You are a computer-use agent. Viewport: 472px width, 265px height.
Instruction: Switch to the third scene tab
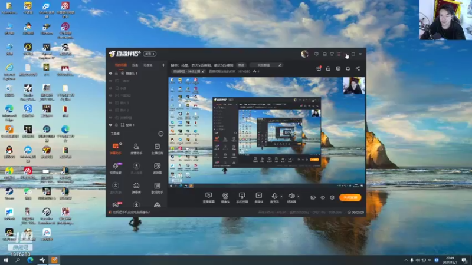point(148,65)
